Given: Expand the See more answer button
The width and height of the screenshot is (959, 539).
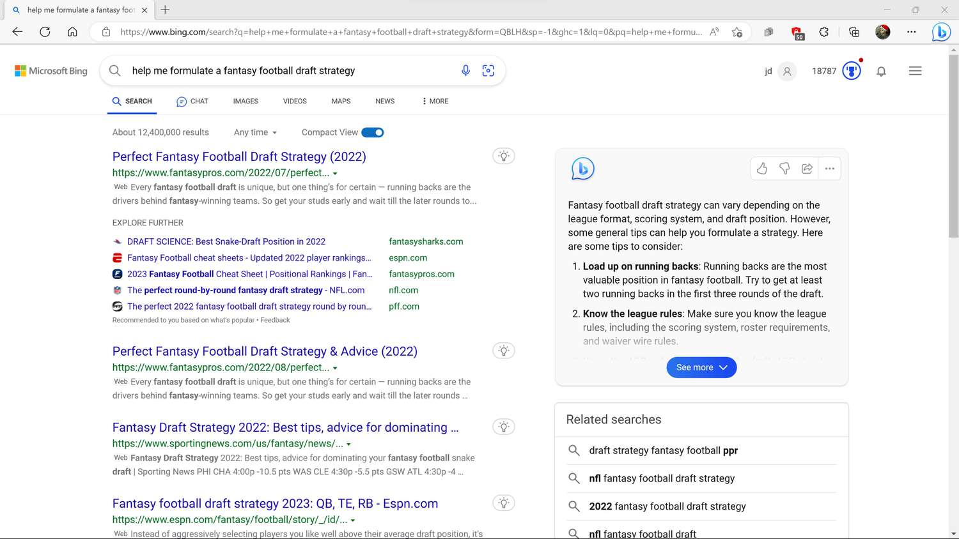Looking at the screenshot, I should tap(701, 367).
